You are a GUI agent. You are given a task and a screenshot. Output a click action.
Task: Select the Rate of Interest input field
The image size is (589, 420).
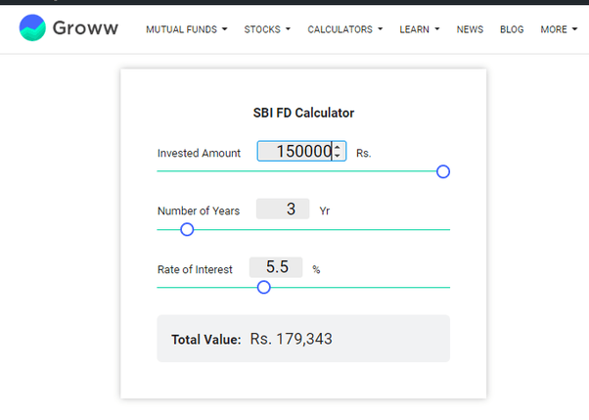276,267
